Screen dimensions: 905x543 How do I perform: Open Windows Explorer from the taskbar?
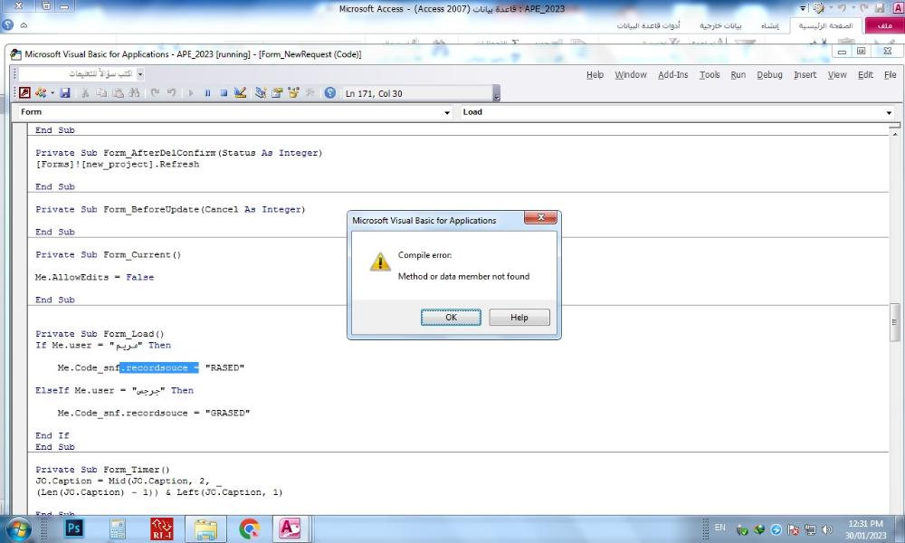click(205, 529)
